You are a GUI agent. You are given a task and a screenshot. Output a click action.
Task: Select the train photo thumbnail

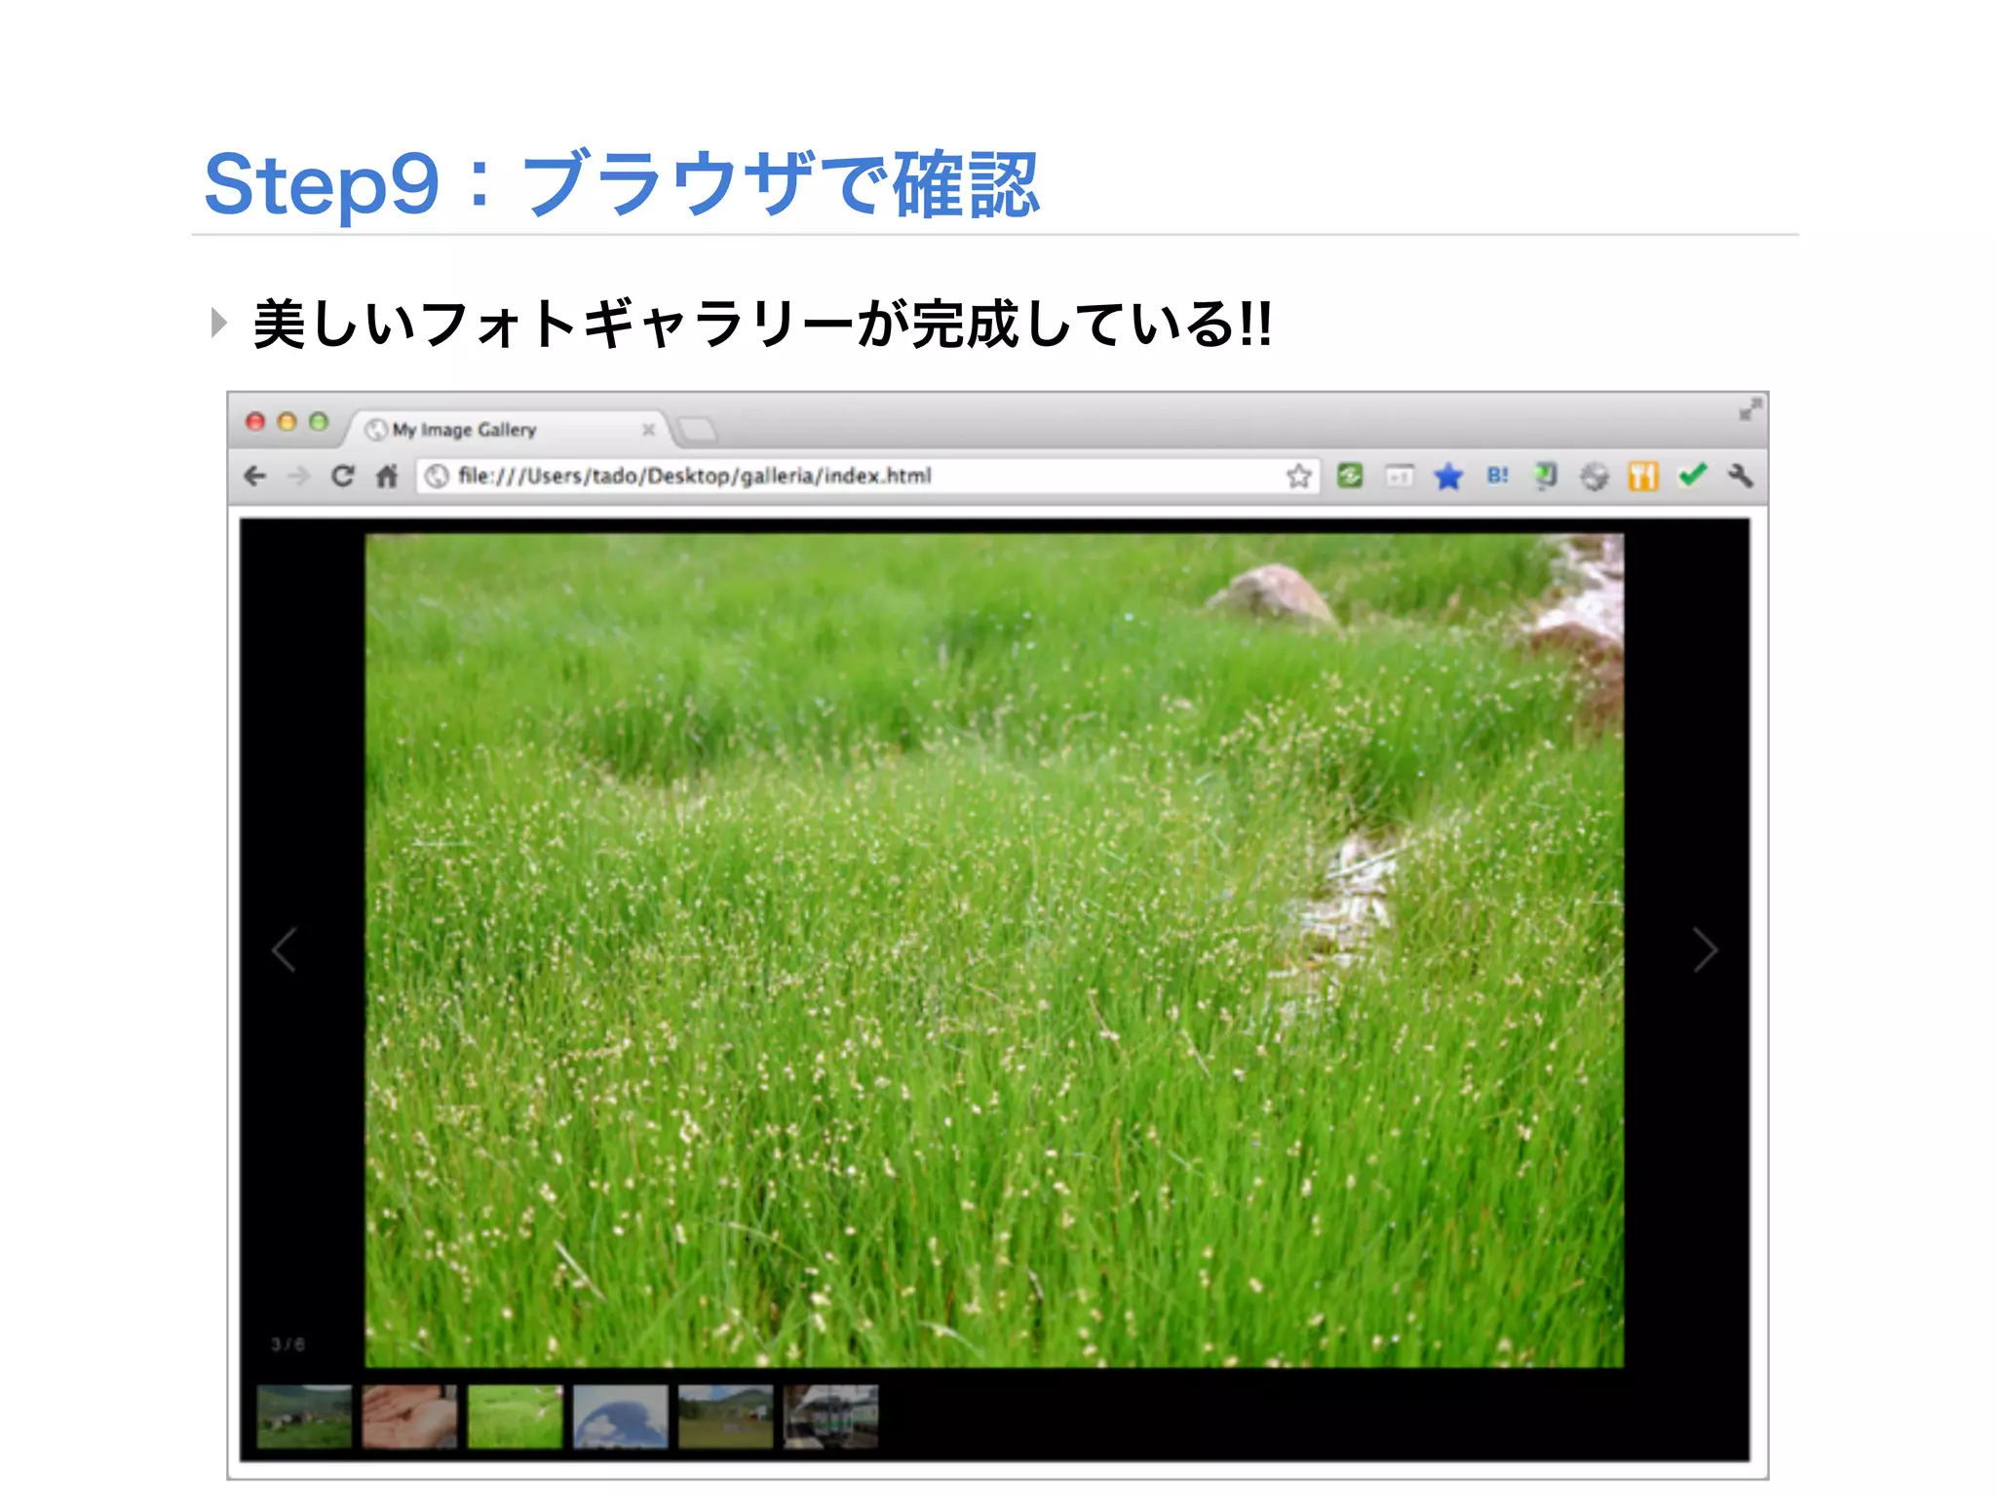(831, 1416)
